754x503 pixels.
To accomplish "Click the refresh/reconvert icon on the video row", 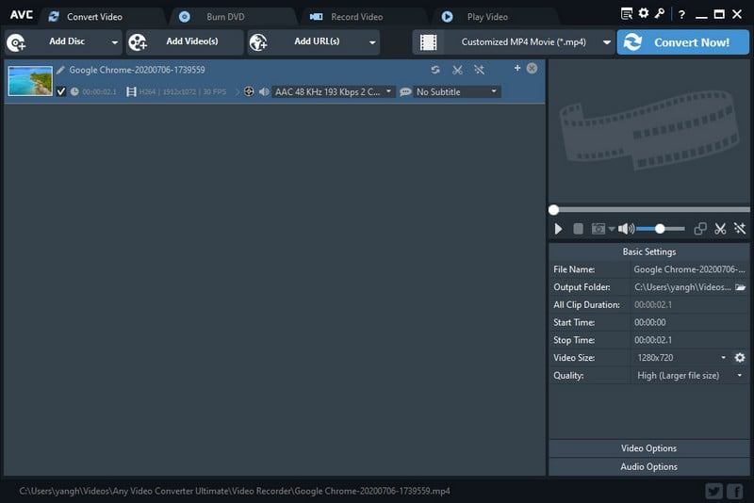I will [435, 70].
